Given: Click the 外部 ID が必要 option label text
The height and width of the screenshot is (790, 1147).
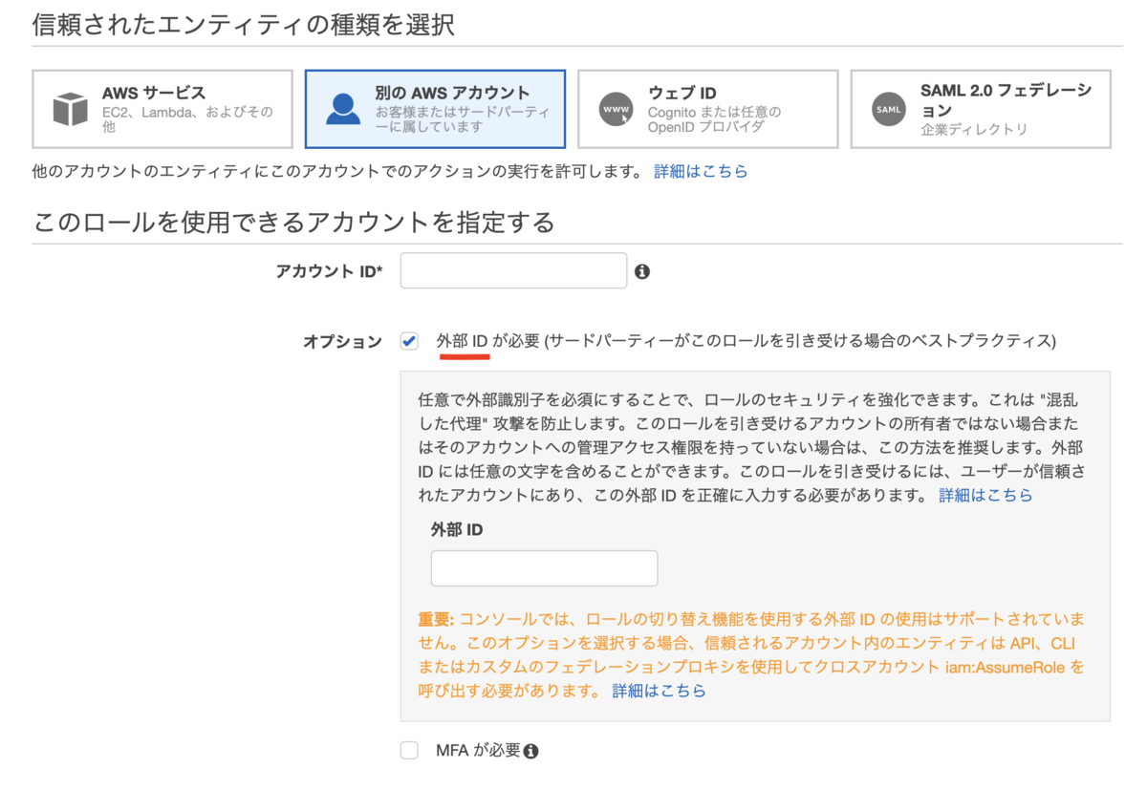Looking at the screenshot, I should pos(746,341).
